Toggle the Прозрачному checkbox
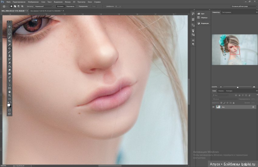Image resolution: width=258 pixels, height=167 pixels. click(77, 6)
